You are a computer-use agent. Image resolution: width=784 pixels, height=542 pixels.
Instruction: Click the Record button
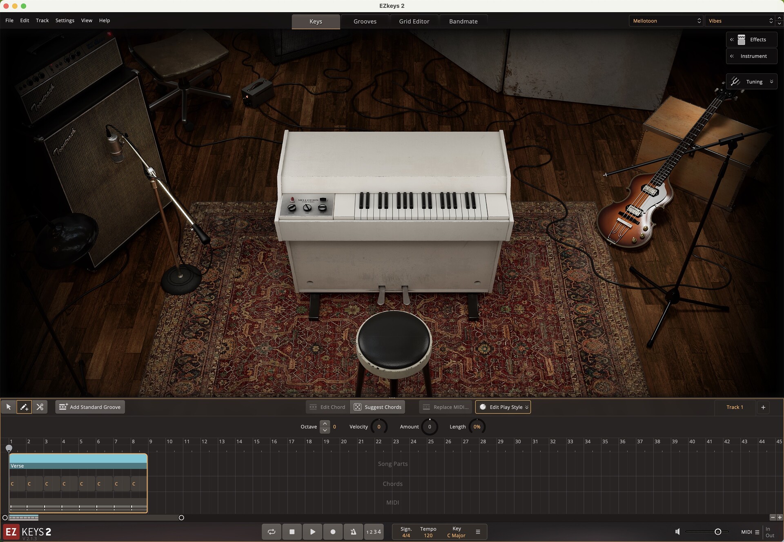coord(333,532)
